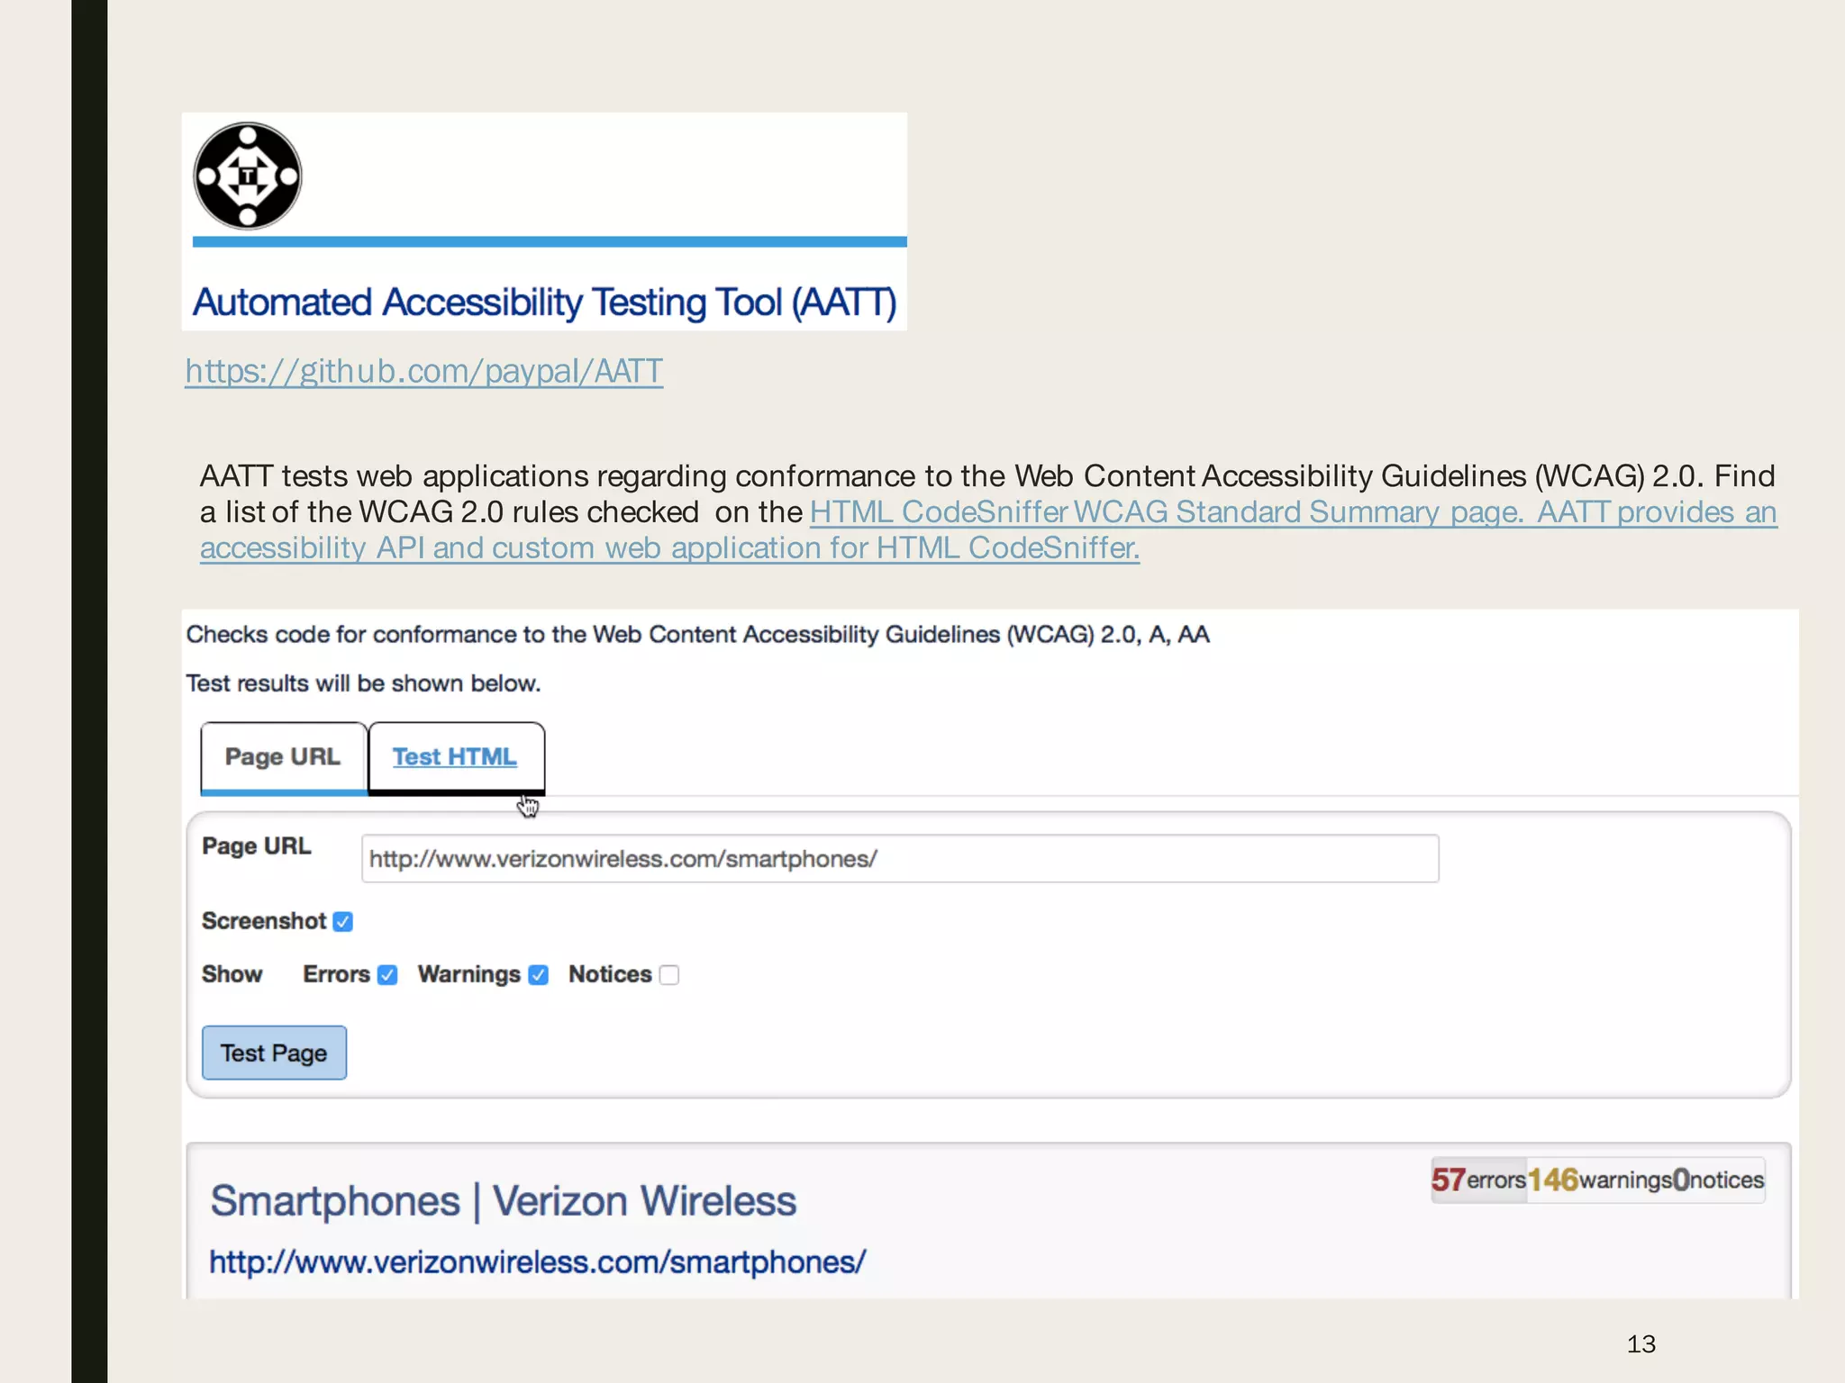Enable the Notices checkbox
Viewport: 1845px width, 1383px height.
point(669,975)
